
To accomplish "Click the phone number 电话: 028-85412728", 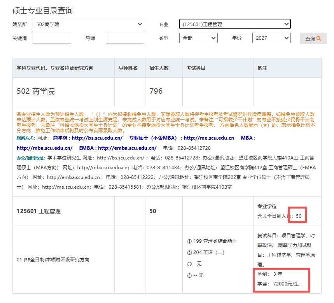I will [x=187, y=148].
